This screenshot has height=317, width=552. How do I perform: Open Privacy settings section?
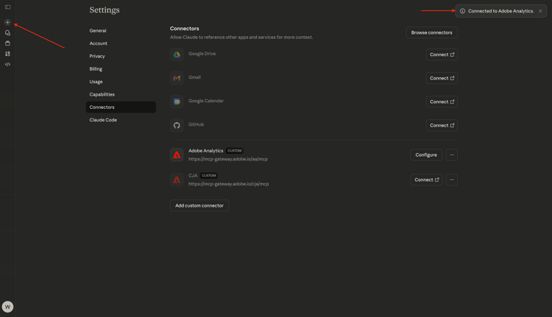[x=121, y=56]
